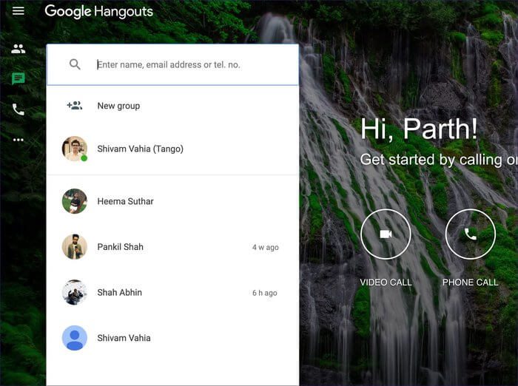The height and width of the screenshot is (386, 518).
Task: Click the VIDEO CALL label
Action: point(386,282)
